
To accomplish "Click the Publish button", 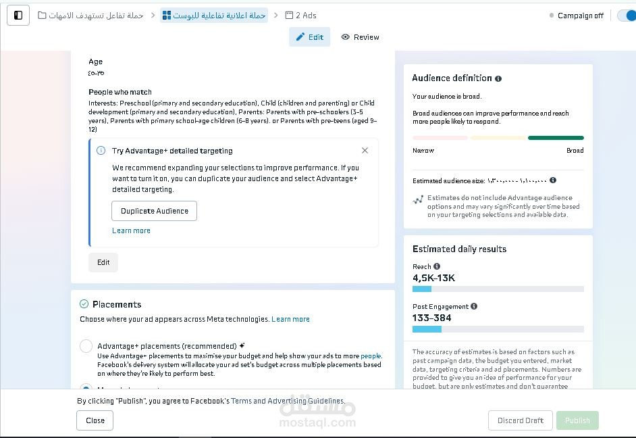I will [577, 420].
